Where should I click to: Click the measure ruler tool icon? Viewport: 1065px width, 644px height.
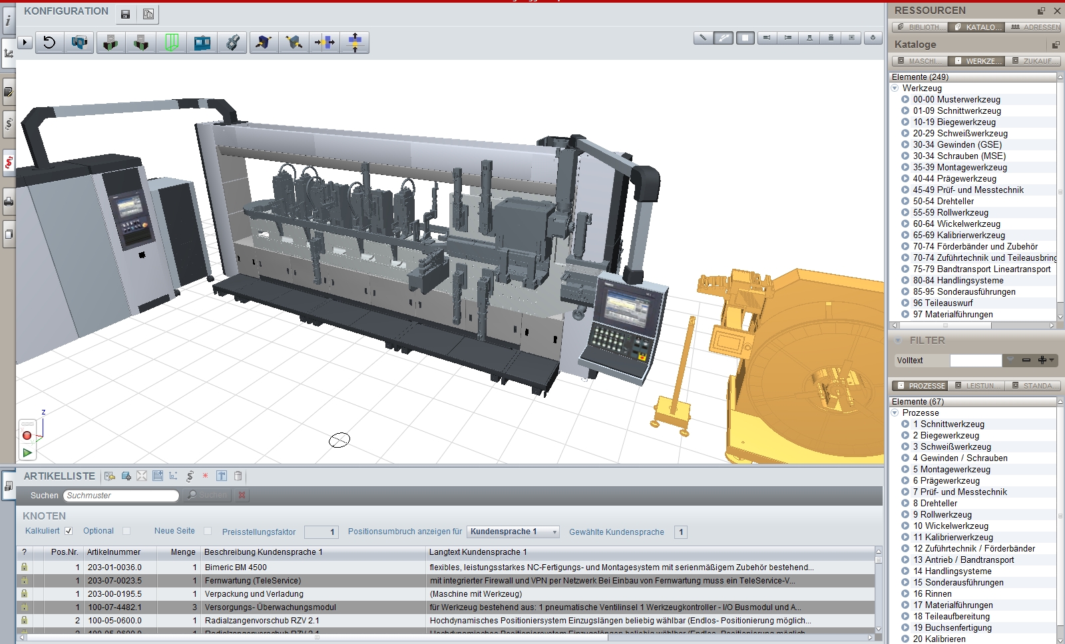pyautogui.click(x=702, y=38)
